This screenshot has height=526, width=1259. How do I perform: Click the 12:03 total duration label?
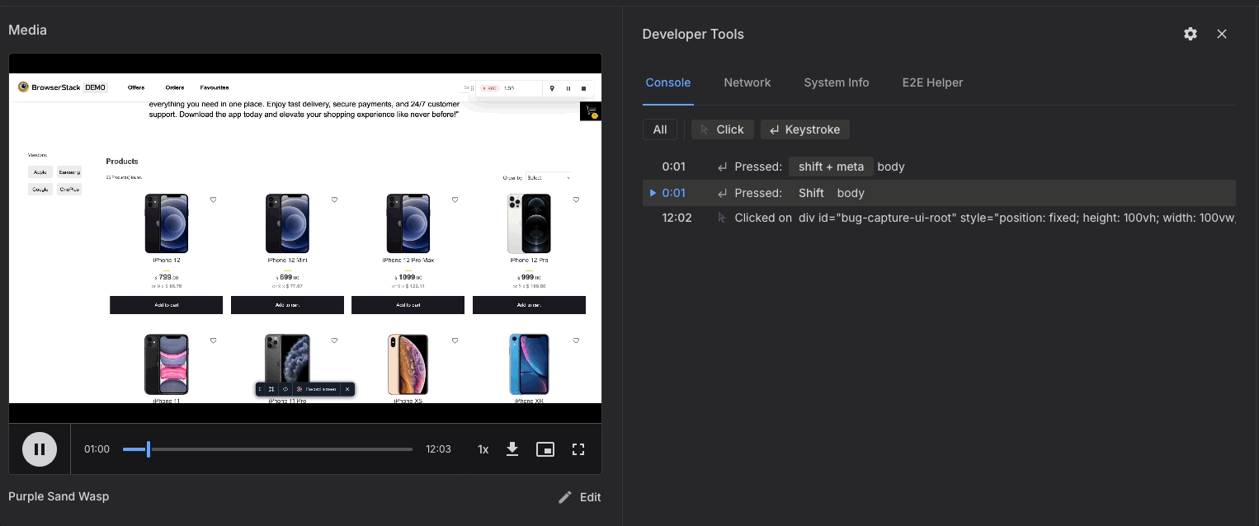pyautogui.click(x=438, y=449)
